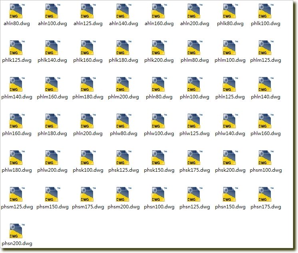Select the phln200.dwg filename label
The height and width of the screenshot is (253, 298).
[x=87, y=133]
